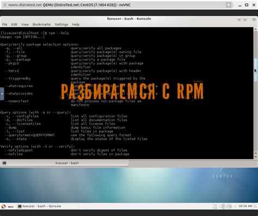Click "list all configuration files" description
The image size is (258, 216).
click(99, 116)
